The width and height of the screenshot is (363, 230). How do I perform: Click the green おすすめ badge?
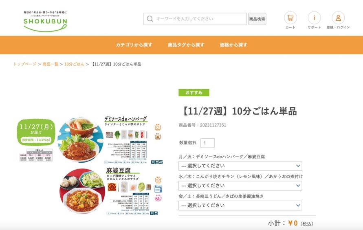pyautogui.click(x=194, y=93)
